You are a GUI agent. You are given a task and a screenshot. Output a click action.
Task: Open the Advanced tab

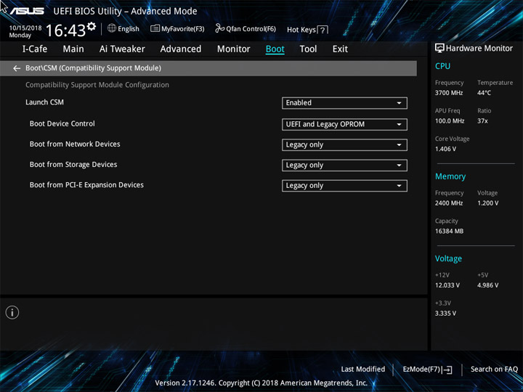point(181,49)
